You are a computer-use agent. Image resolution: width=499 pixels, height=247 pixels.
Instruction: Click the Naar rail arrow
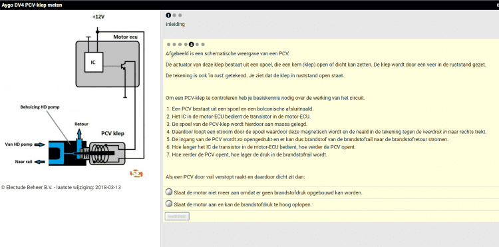(40, 162)
